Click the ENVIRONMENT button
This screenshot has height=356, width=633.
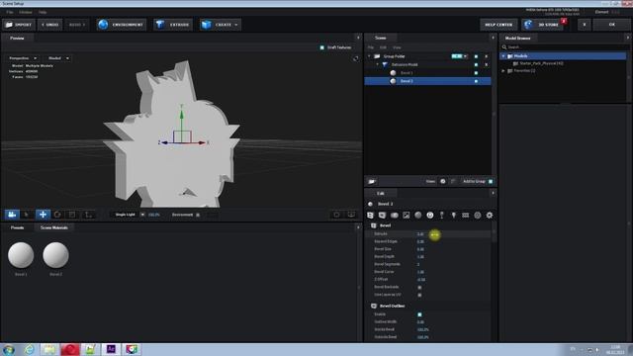point(121,25)
